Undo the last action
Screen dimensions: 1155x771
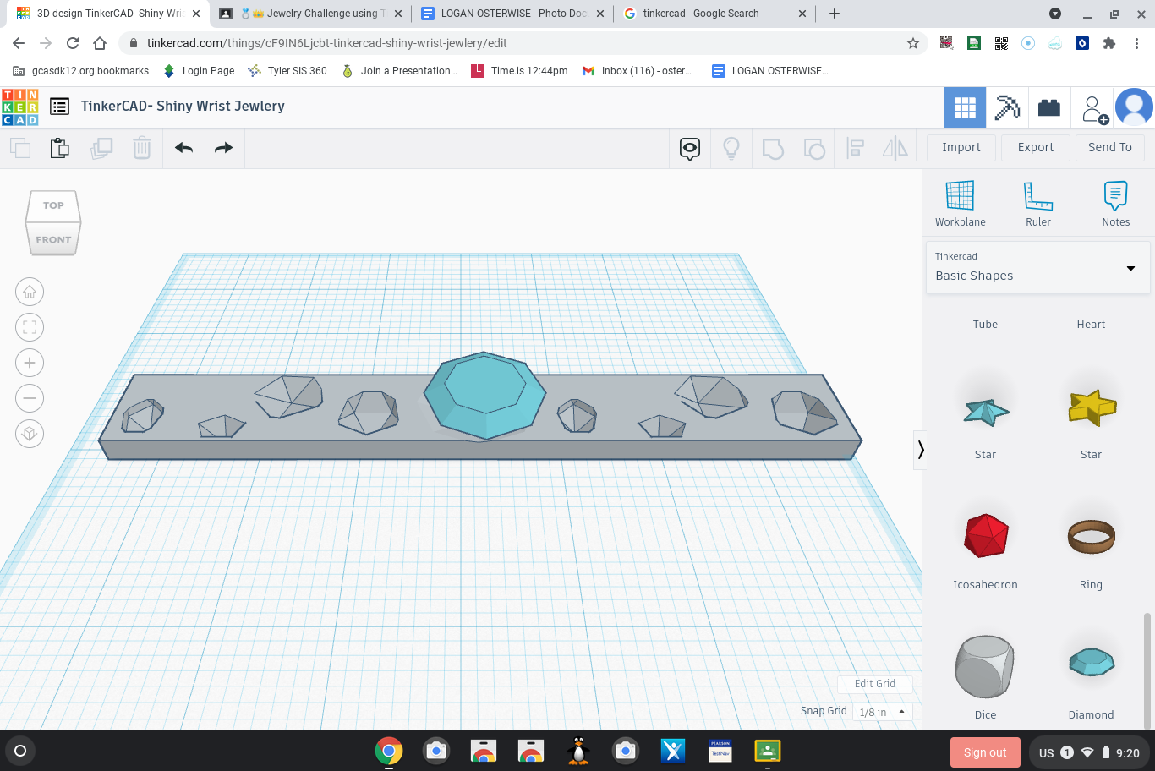183,148
